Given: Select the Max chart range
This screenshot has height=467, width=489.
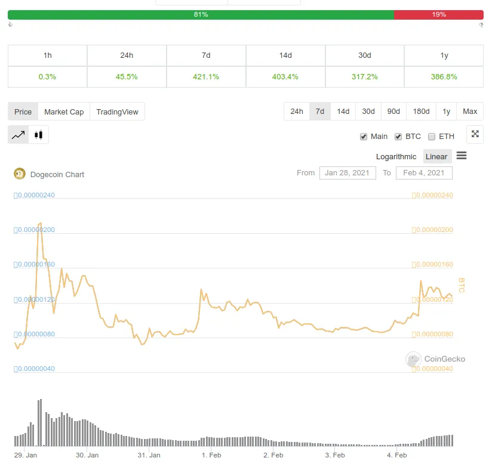Looking at the screenshot, I should tap(470, 111).
